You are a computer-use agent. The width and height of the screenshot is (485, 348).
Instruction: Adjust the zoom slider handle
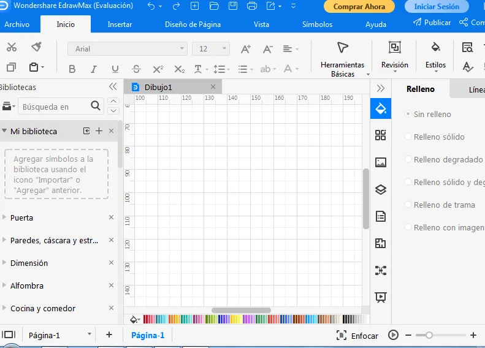tap(429, 335)
